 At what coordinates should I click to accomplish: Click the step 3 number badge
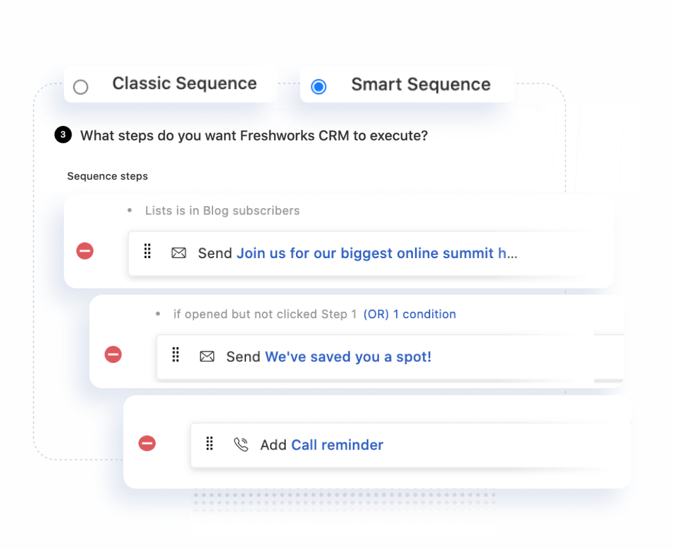pos(63,135)
